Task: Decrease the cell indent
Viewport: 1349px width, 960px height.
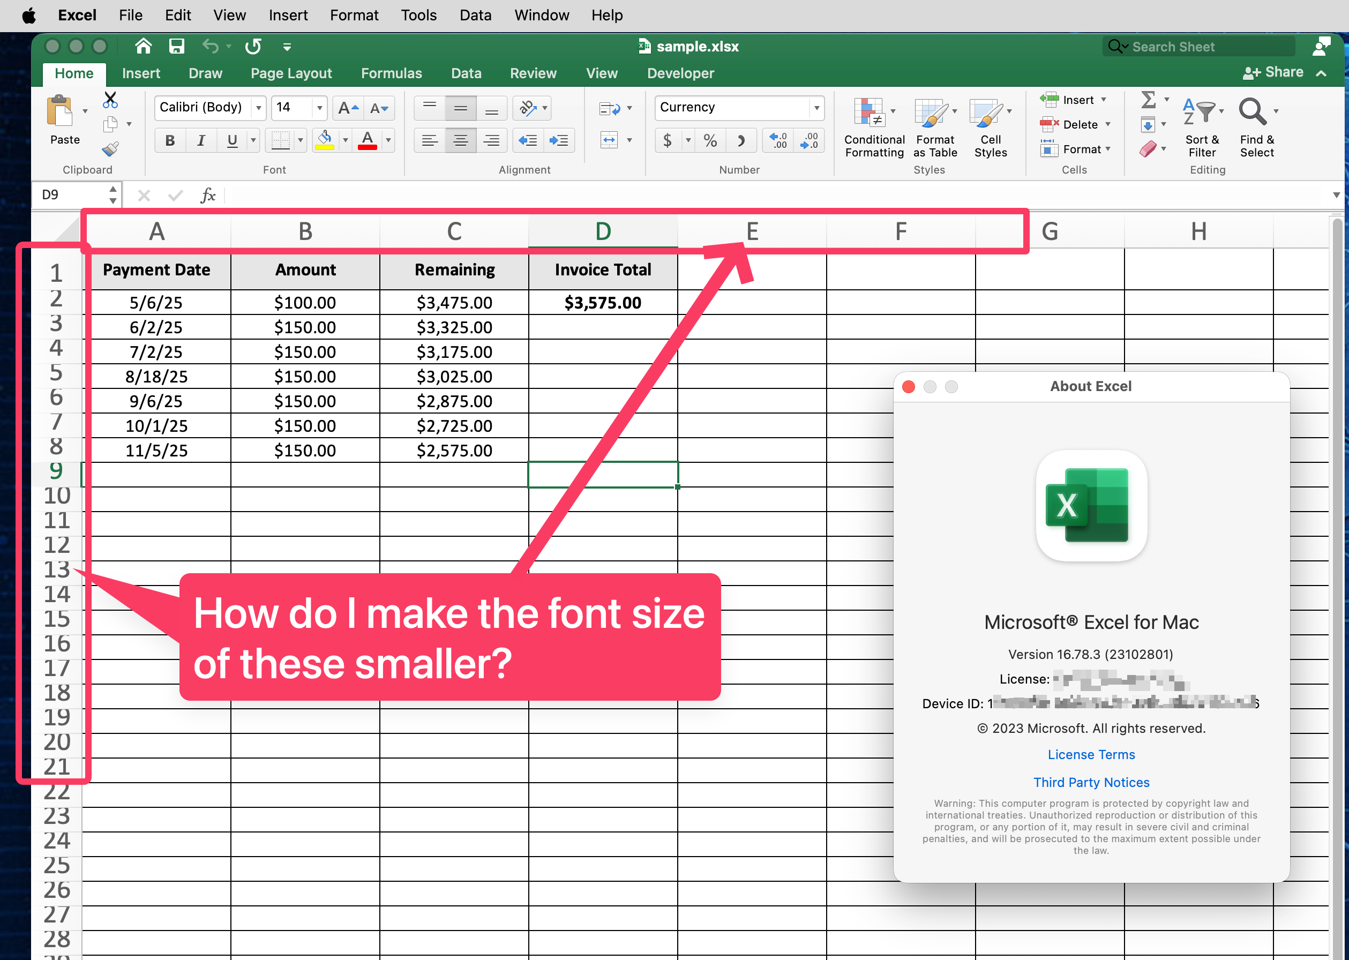Action: coord(527,140)
